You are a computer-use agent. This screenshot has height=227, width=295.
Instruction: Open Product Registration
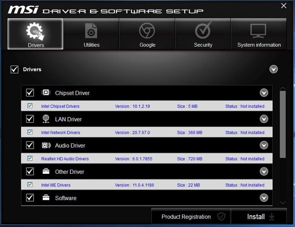(x=191, y=216)
